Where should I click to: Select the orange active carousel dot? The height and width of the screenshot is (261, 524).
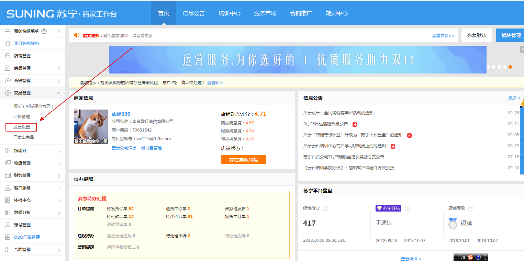[x=510, y=67]
